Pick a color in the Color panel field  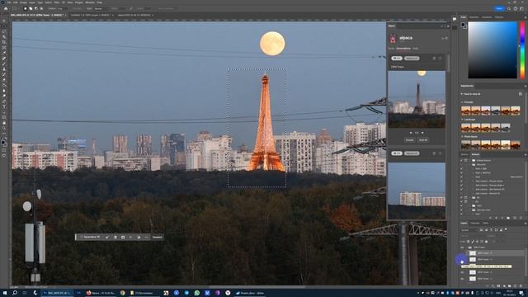pyautogui.click(x=493, y=50)
